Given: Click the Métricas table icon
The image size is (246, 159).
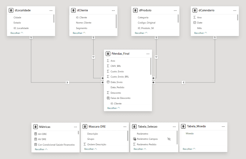Looking at the screenshot, I should (x=35, y=127).
